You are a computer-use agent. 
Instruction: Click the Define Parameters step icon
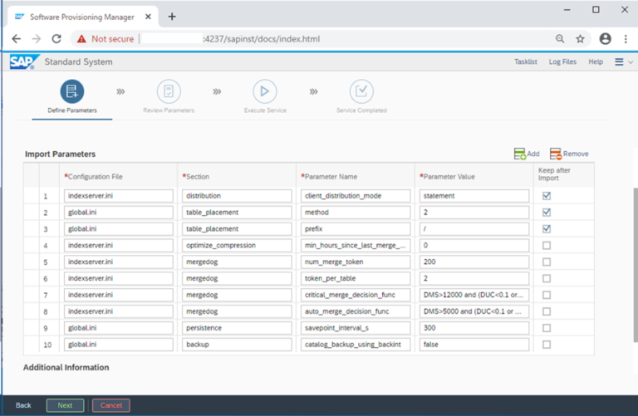tap(71, 91)
